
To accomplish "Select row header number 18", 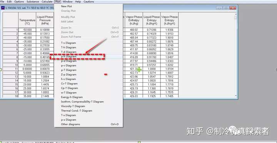I will coord(11,96).
